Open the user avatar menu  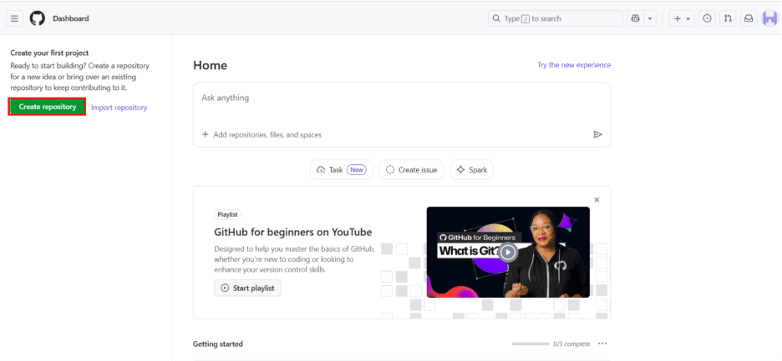coord(770,18)
